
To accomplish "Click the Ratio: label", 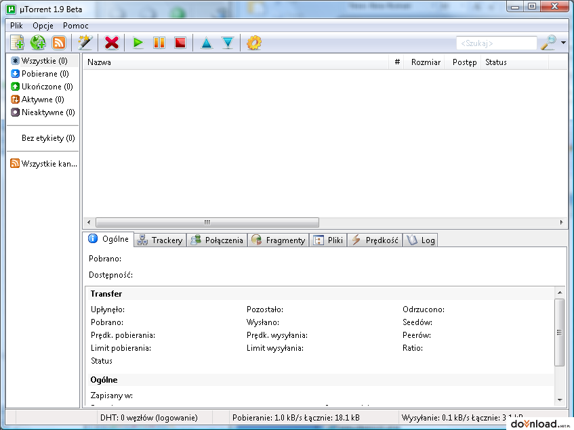I will pos(413,348).
